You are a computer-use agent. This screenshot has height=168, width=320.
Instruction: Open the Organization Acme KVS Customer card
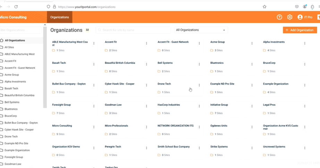pos(281,127)
